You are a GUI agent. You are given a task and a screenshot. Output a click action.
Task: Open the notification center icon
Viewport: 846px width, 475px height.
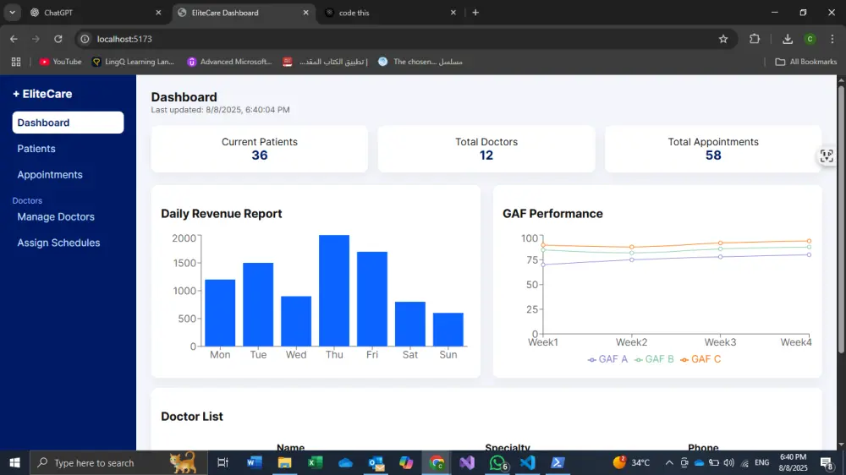(x=827, y=462)
